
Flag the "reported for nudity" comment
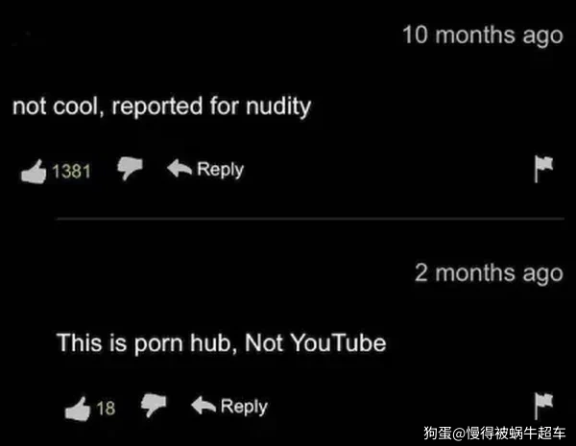tap(543, 169)
